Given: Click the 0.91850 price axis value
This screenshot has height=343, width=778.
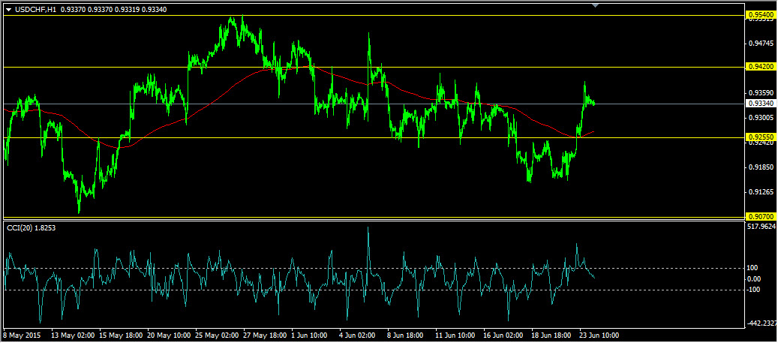Looking at the screenshot, I should pyautogui.click(x=760, y=167).
